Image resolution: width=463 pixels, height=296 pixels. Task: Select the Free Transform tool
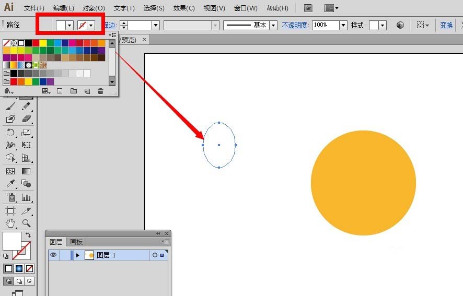point(26,145)
